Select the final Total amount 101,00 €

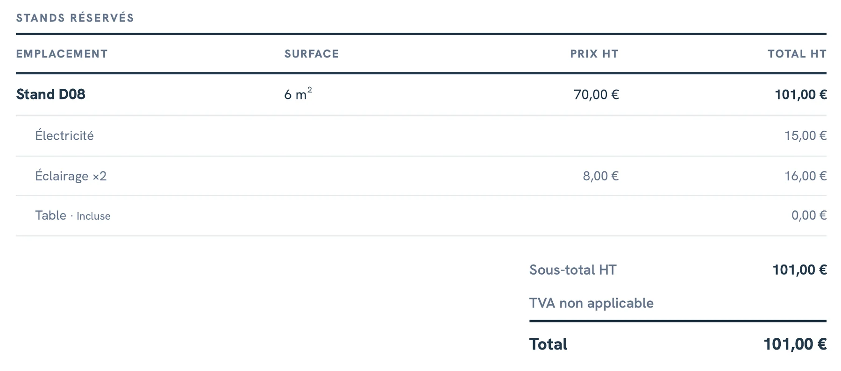tap(795, 344)
